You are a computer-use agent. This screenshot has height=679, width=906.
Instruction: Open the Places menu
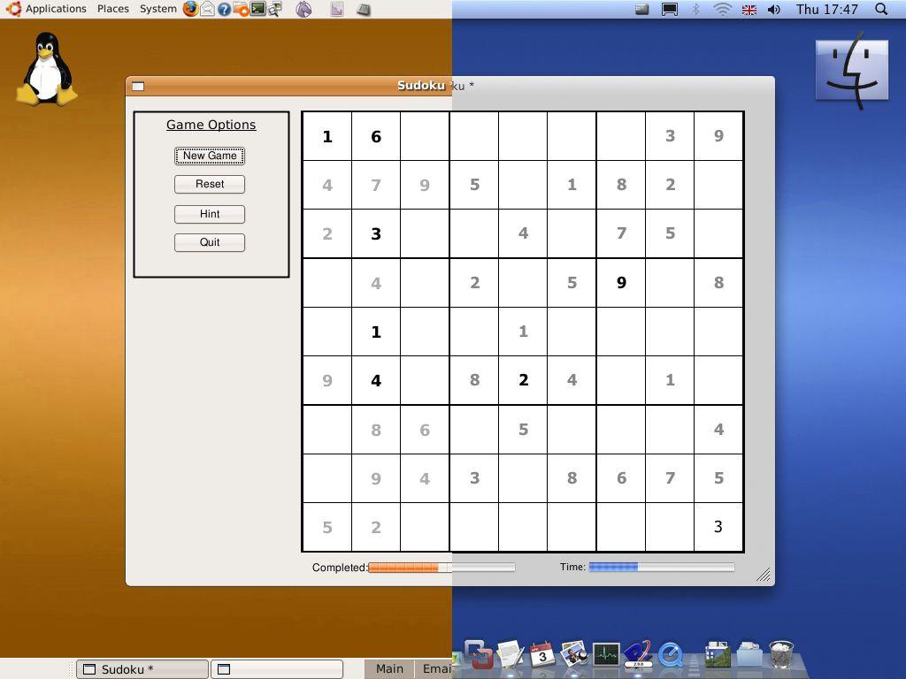click(113, 9)
